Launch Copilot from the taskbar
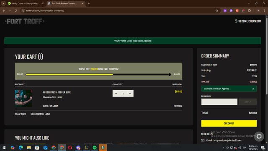This screenshot has width=268, height=151. 13,148
